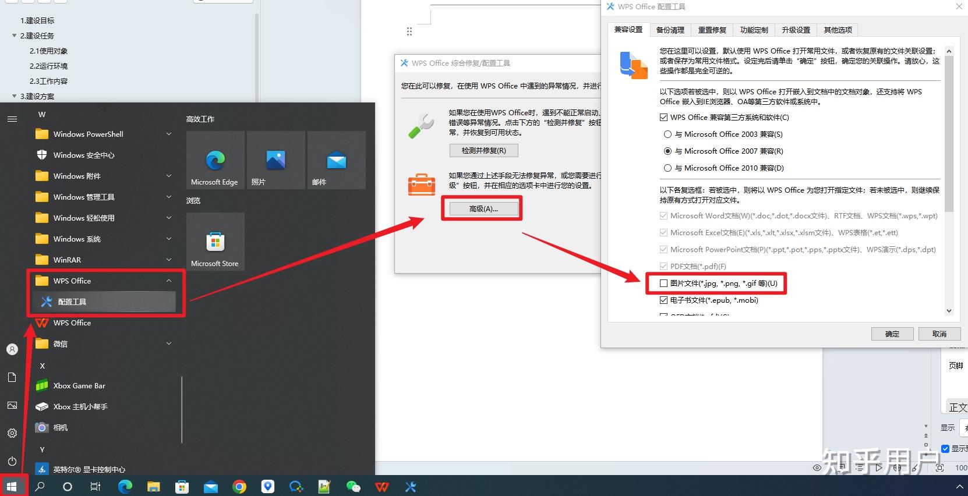Open the 功能定制 tab

[x=754, y=30]
